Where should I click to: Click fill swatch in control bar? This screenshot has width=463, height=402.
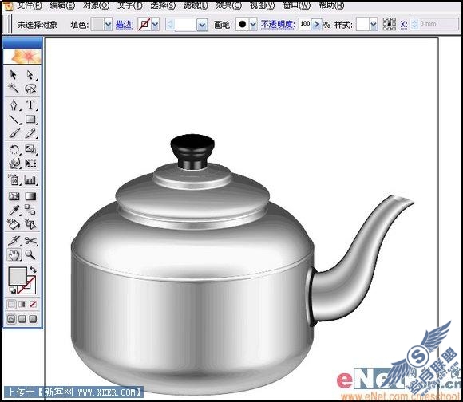(x=97, y=24)
